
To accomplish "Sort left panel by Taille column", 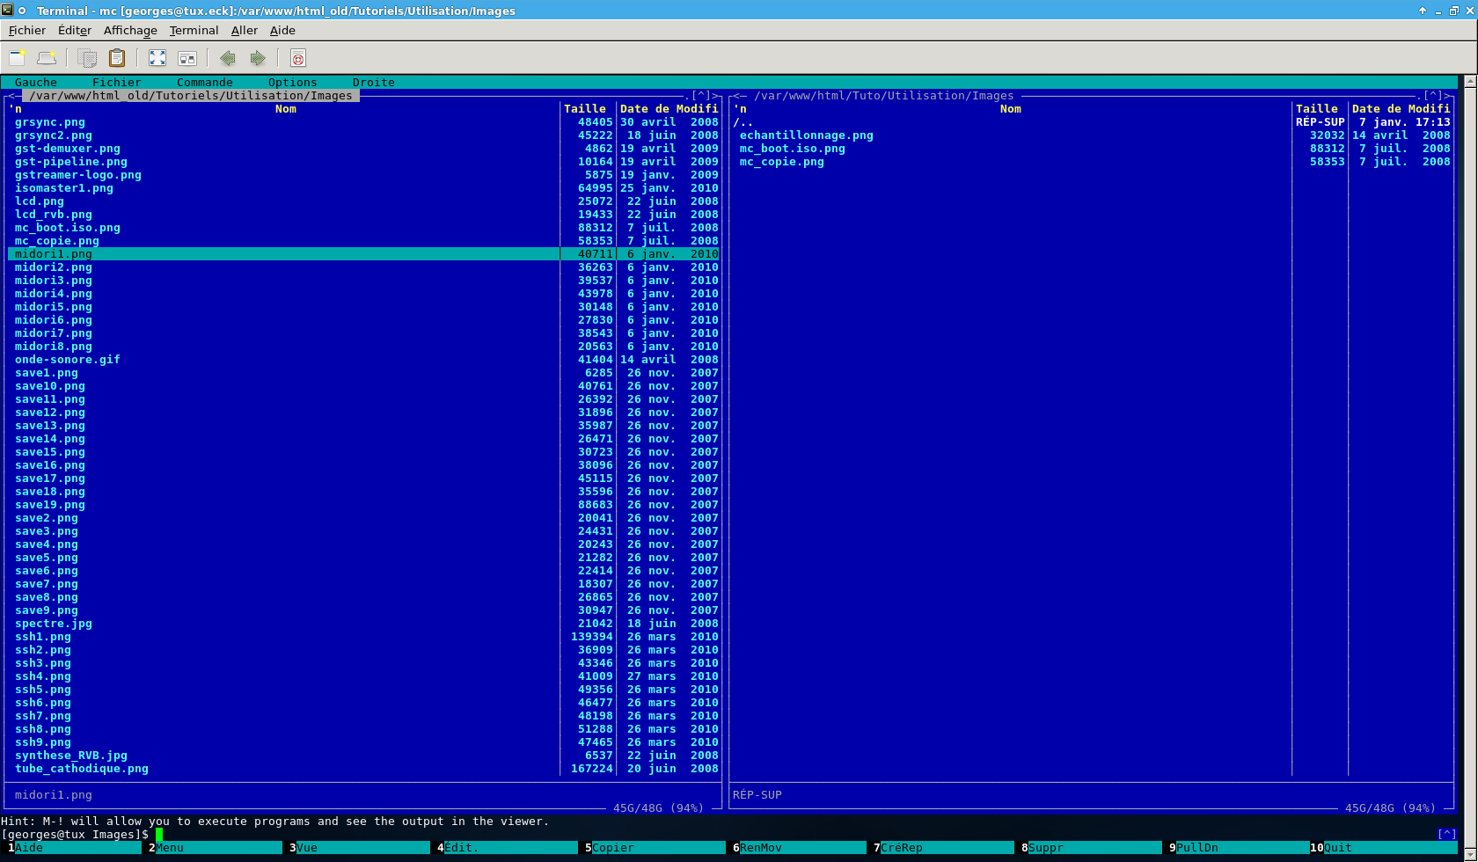I will coord(585,109).
